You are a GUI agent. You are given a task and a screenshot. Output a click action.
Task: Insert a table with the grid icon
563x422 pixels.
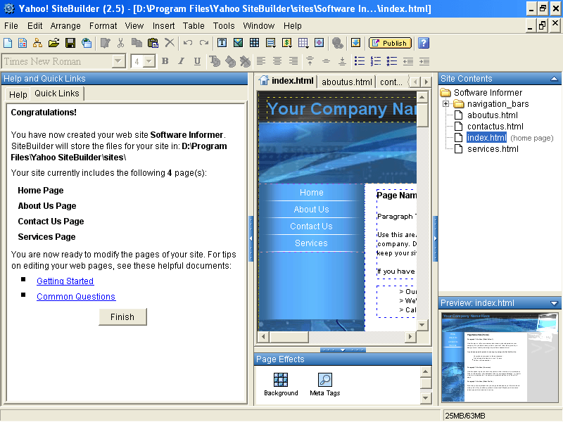254,43
